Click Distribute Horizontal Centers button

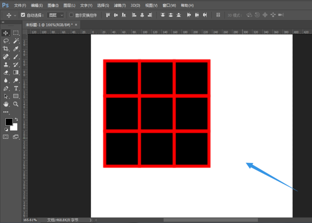click(197, 15)
